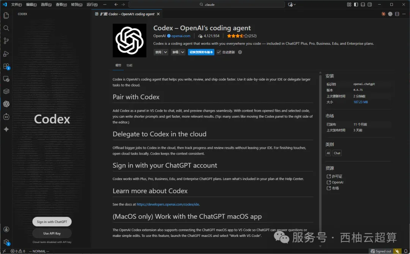Expand the 禁用 (Disable) dropdown arrow
The height and width of the screenshot is (254, 410).
click(166, 52)
